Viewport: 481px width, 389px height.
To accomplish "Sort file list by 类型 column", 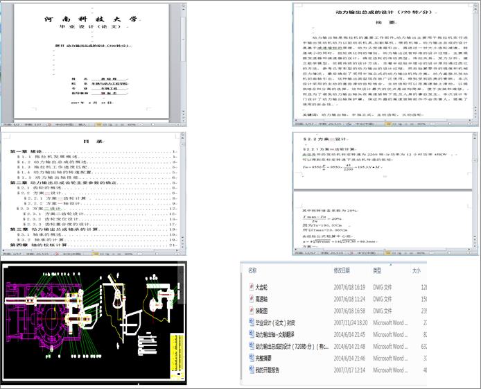I will click(377, 270).
